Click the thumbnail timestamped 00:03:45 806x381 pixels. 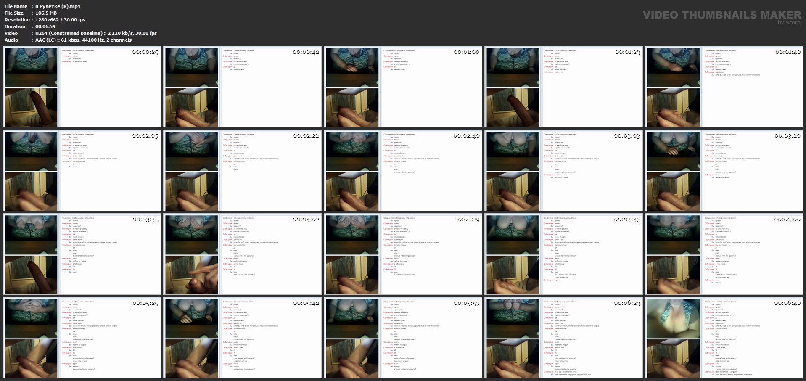point(82,254)
